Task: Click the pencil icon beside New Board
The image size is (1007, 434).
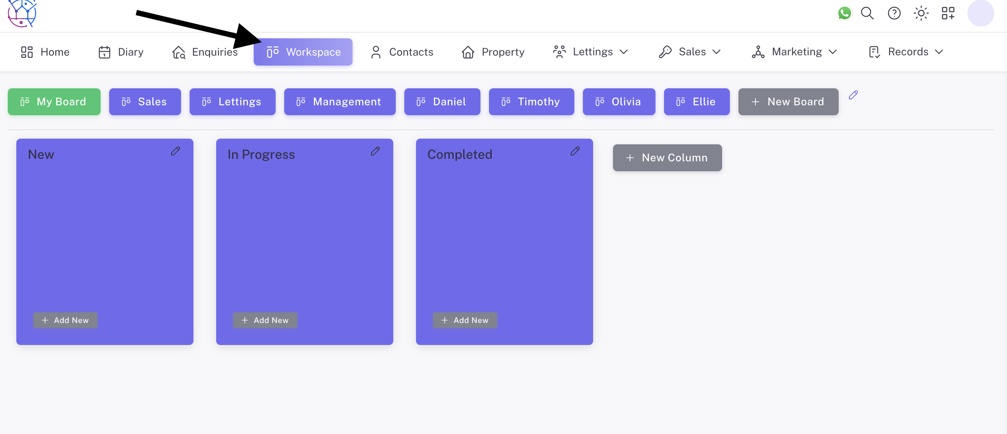Action: pyautogui.click(x=853, y=95)
